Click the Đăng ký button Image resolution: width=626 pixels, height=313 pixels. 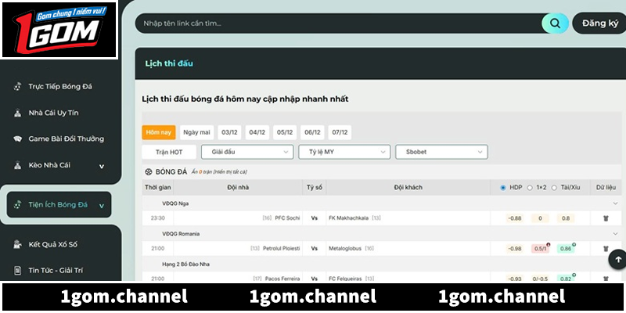coord(599,23)
